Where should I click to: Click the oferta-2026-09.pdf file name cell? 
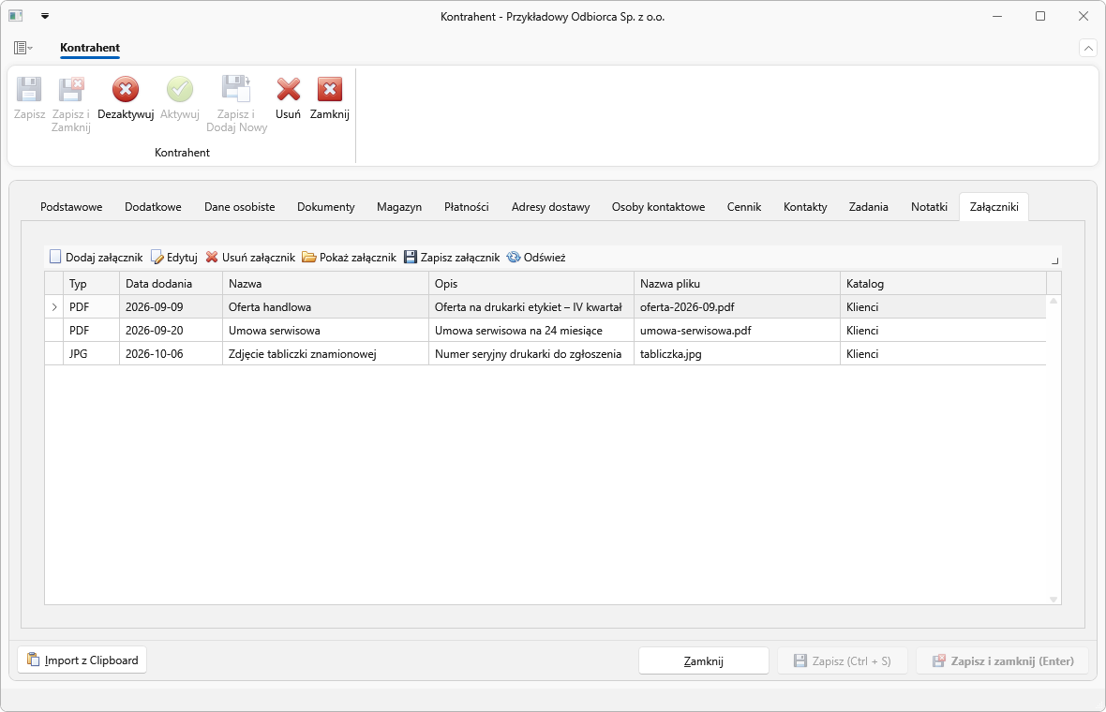(737, 307)
